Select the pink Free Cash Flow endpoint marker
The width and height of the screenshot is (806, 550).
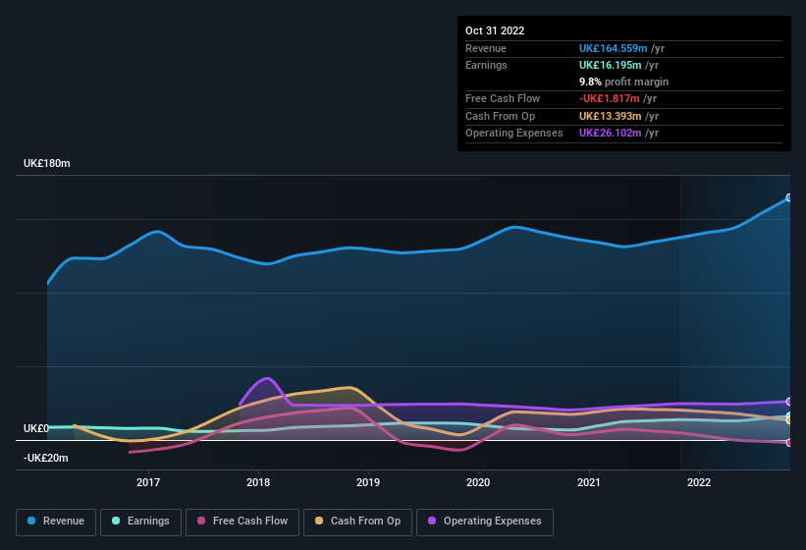click(x=789, y=442)
